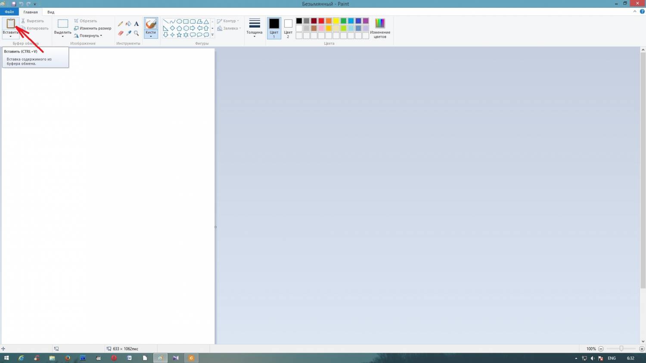Switch to the Вид tab
Image resolution: width=646 pixels, height=363 pixels.
point(51,12)
